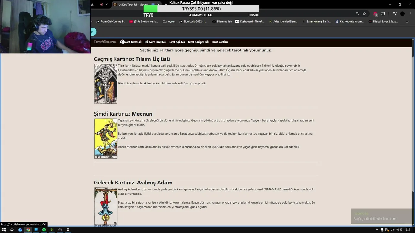Open Aday İşlemleri Siste... bookmark

pos(283,22)
